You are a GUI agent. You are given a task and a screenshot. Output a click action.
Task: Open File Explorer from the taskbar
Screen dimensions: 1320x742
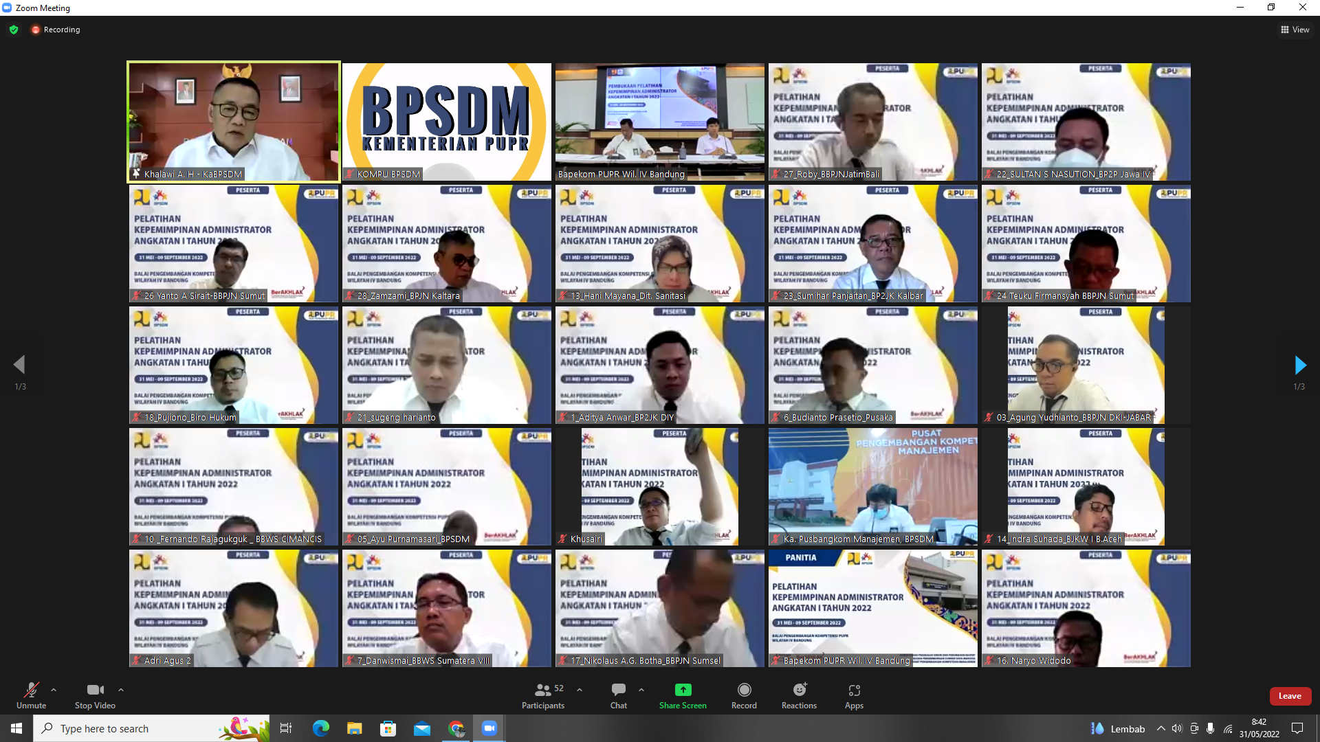355,728
